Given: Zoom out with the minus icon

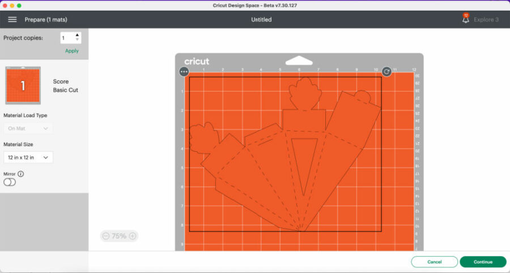Looking at the screenshot, I should click(105, 236).
